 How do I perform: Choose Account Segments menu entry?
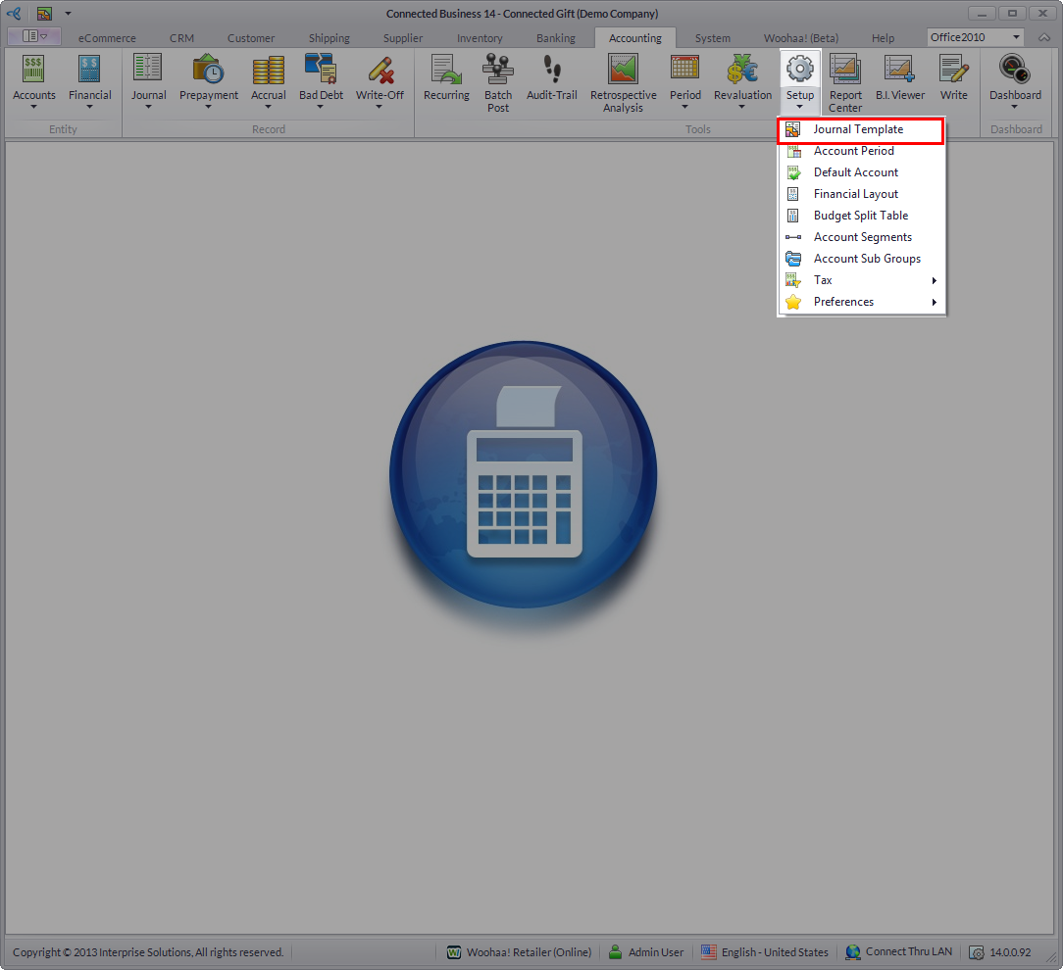862,237
